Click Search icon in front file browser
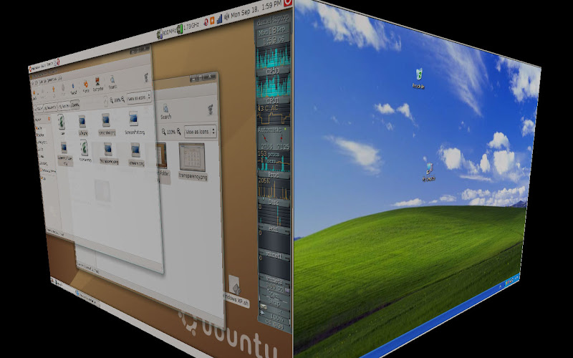 tap(112, 82)
